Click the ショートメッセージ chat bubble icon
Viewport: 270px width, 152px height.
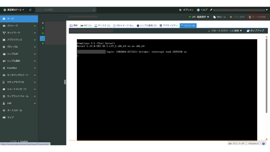tap(4, 89)
